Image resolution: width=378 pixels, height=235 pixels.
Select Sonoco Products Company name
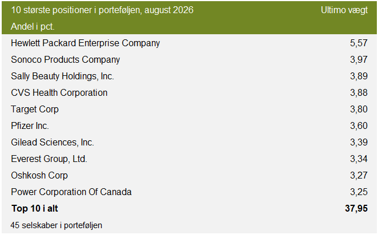click(65, 60)
